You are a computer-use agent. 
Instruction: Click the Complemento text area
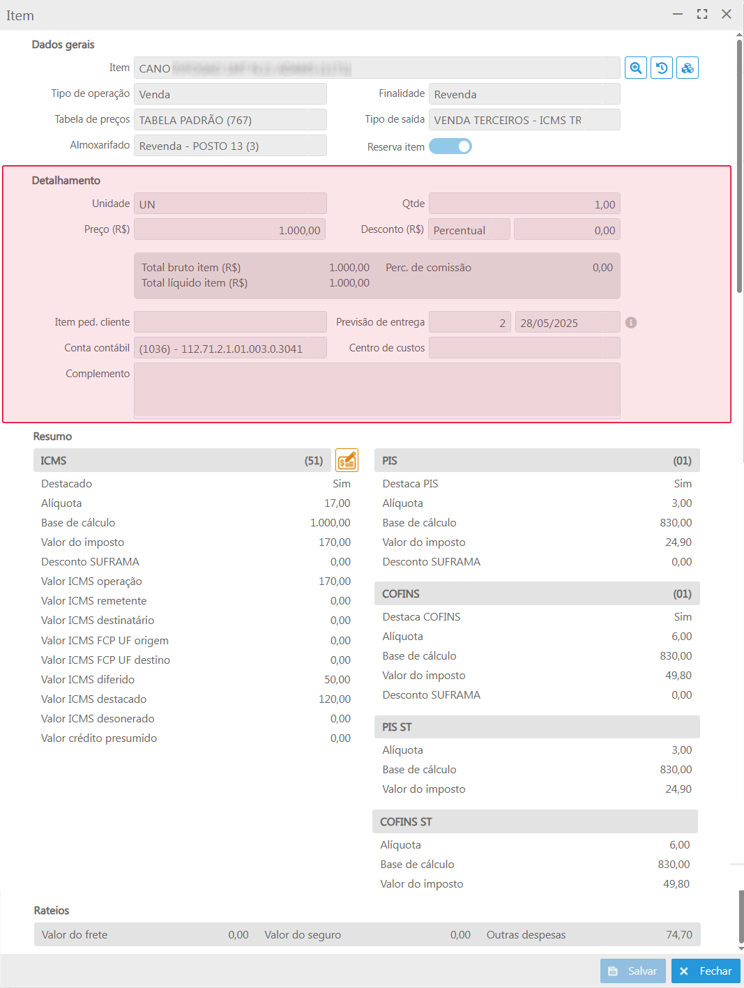377,390
